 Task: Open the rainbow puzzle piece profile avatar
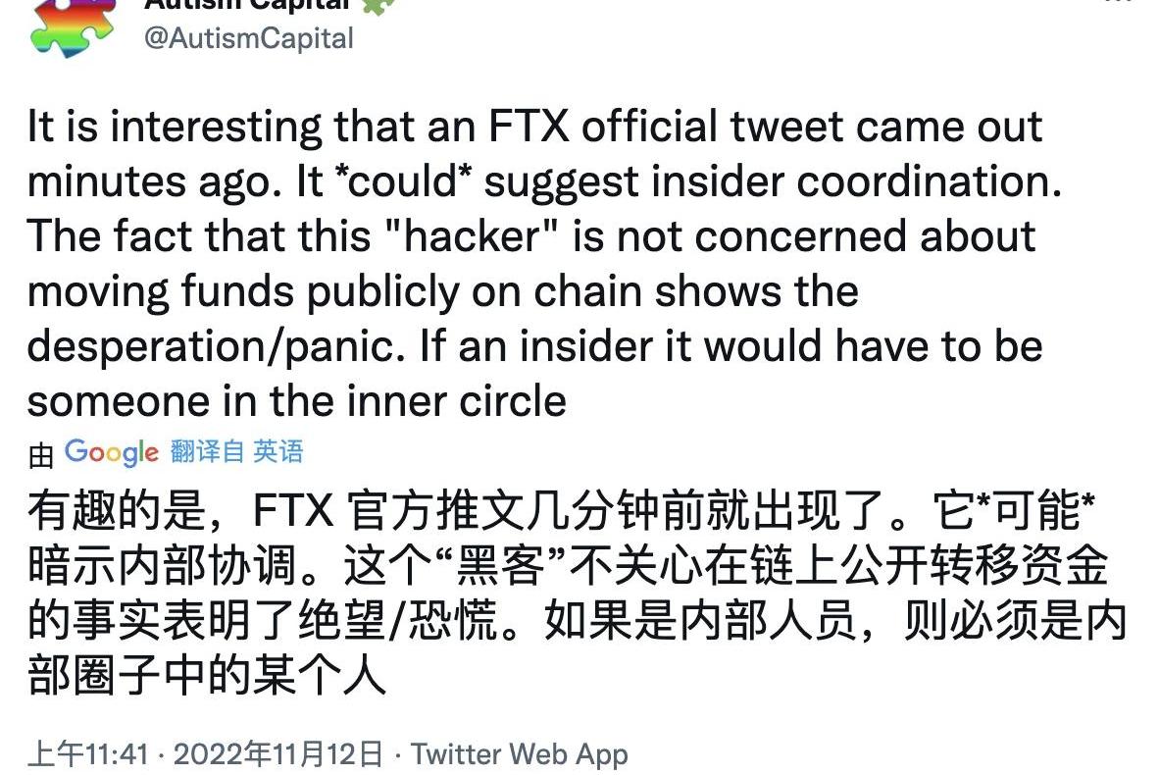74,27
